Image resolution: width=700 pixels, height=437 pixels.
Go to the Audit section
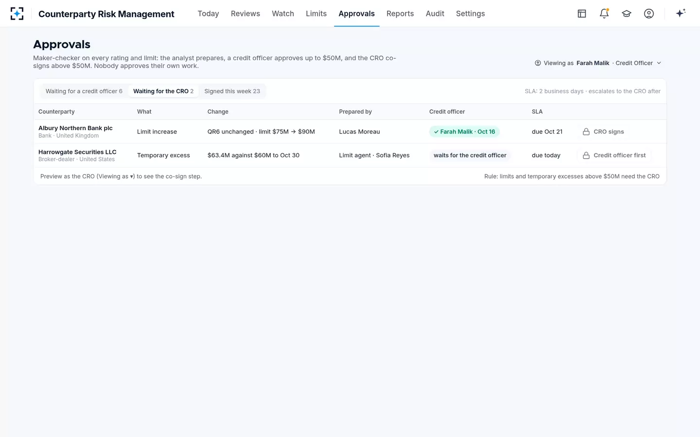coord(435,14)
